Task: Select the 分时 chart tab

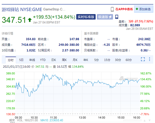Action: [11, 60]
